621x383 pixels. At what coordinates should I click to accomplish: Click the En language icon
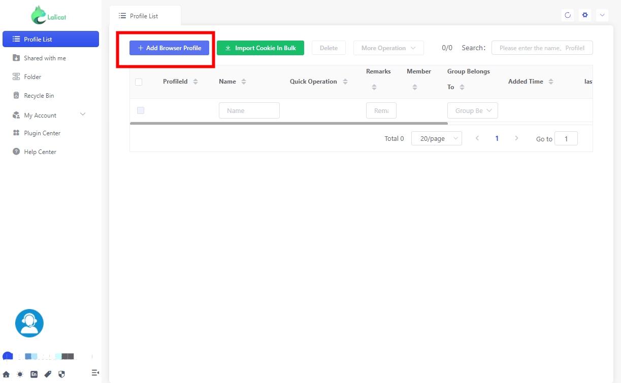click(34, 374)
